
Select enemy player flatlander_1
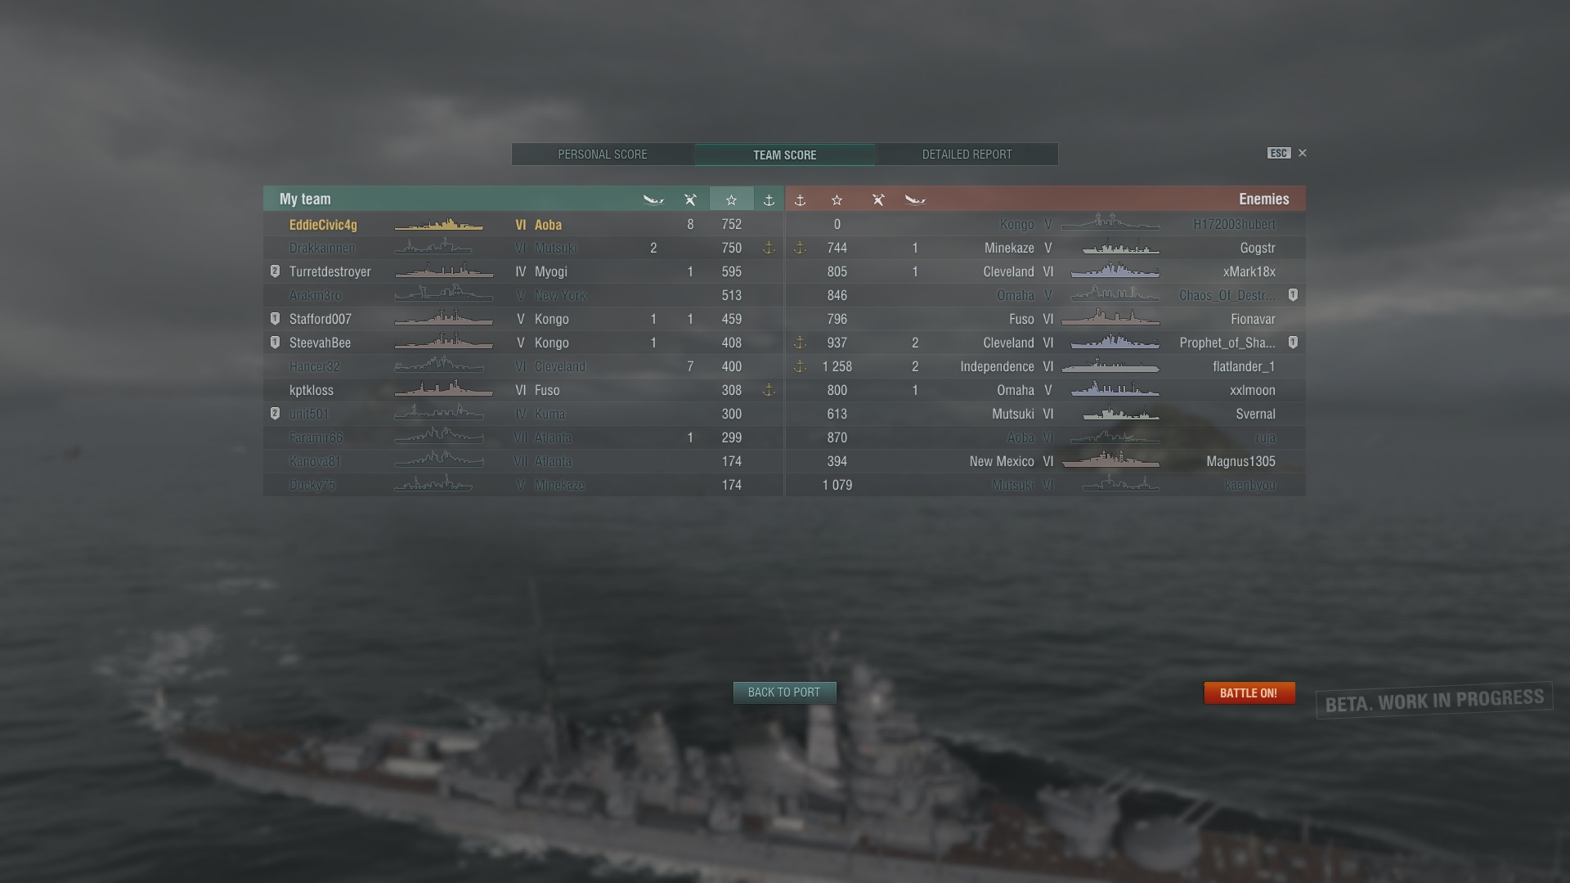tap(1244, 366)
